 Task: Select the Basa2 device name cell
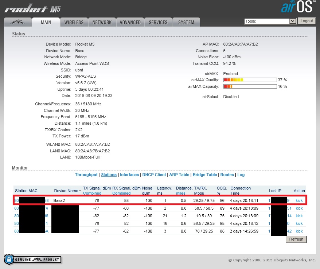59,200
